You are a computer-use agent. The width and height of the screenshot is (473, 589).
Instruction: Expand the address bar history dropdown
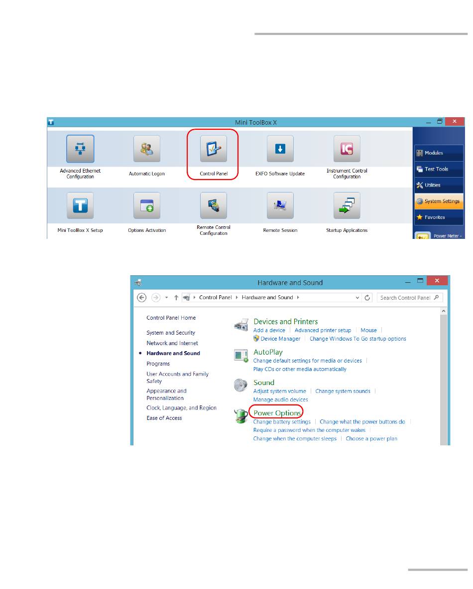357,298
